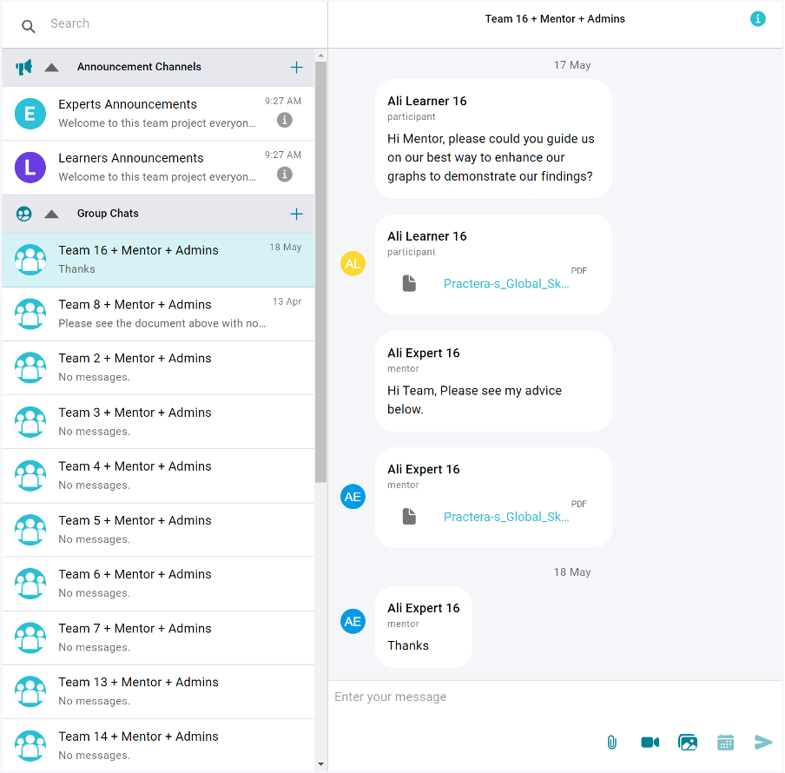The height and width of the screenshot is (773, 785).
Task: Click the Group Chats people icon
Action: tap(23, 214)
